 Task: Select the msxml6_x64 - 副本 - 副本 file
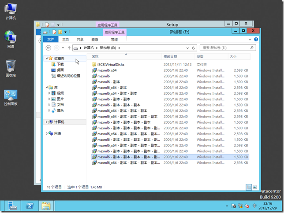pyautogui.click(x=170, y=93)
